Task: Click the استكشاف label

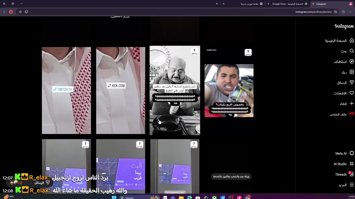Action: click(340, 62)
